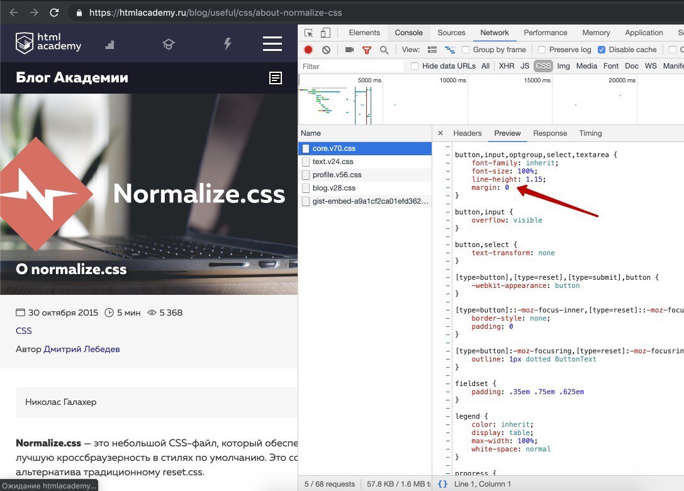Click the site info lock icon in address bar
Screen dimensions: 684x491
79,13
